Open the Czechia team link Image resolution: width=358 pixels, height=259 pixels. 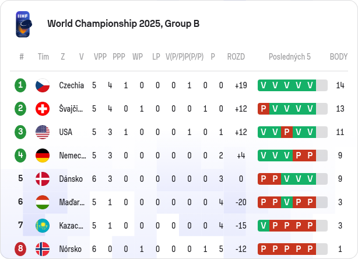[x=72, y=85]
